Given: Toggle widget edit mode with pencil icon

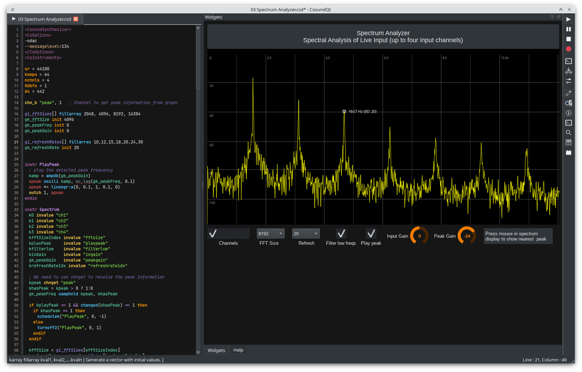Looking at the screenshot, I should (x=568, y=93).
